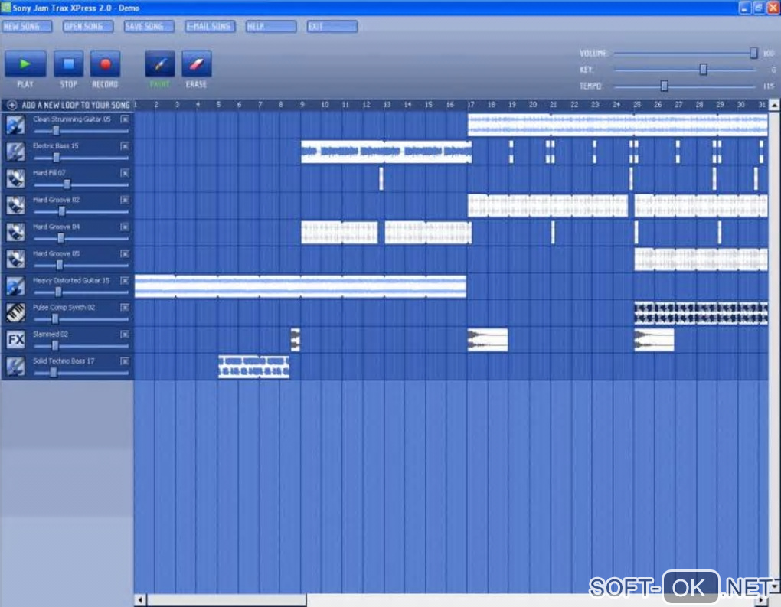The height and width of the screenshot is (607, 781).
Task: Click the OPEN SONG button
Action: coord(87,26)
